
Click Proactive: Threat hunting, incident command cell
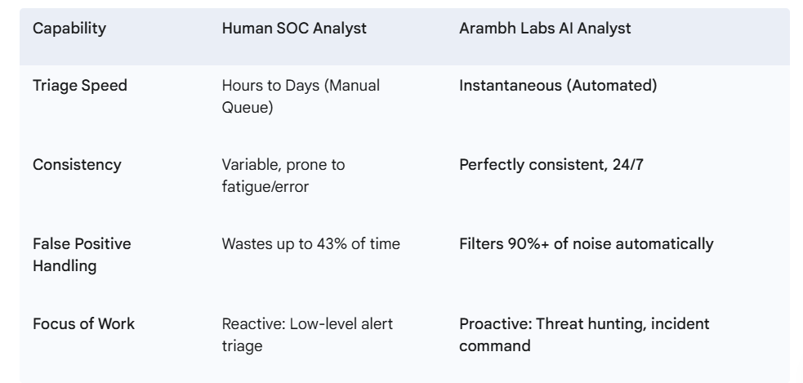(584, 335)
